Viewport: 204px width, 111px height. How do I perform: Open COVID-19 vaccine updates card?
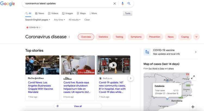tap(171, 52)
